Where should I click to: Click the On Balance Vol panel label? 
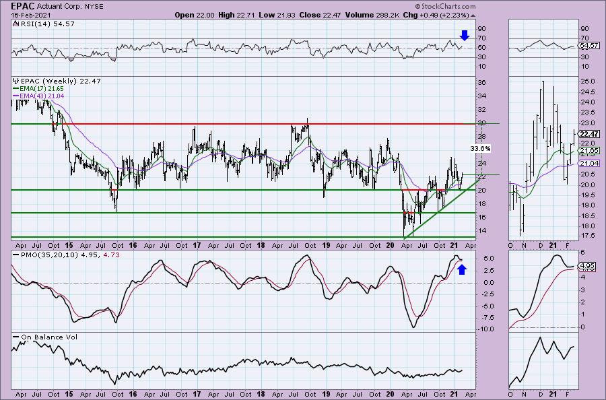pyautogui.click(x=49, y=337)
